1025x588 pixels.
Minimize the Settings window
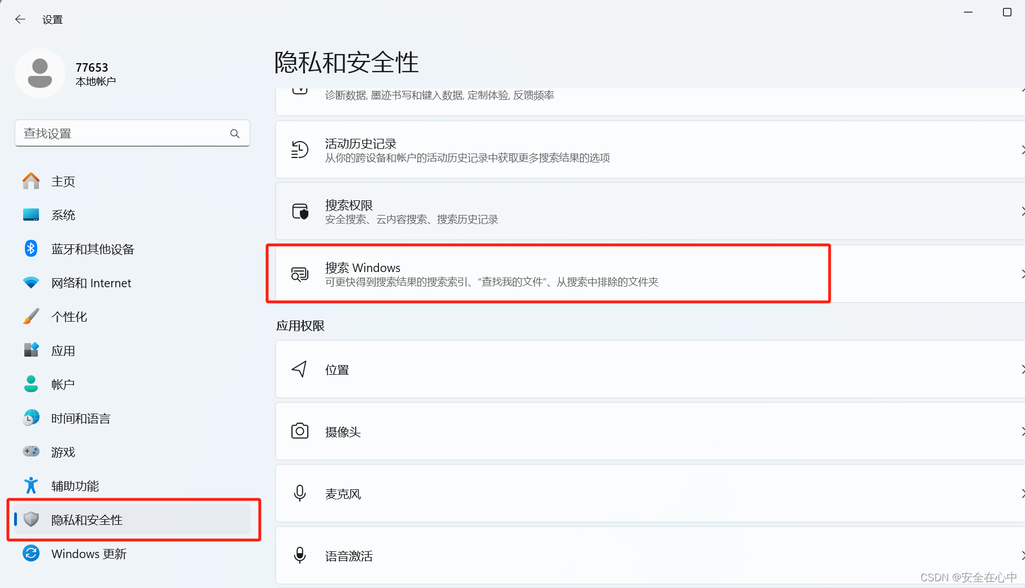tap(968, 12)
